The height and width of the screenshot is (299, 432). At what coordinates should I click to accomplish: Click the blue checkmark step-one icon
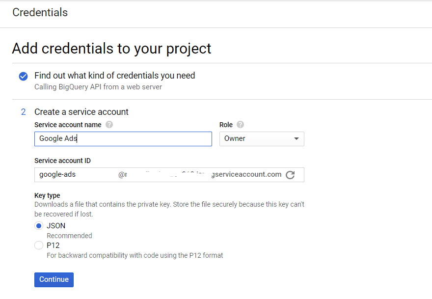pyautogui.click(x=23, y=76)
